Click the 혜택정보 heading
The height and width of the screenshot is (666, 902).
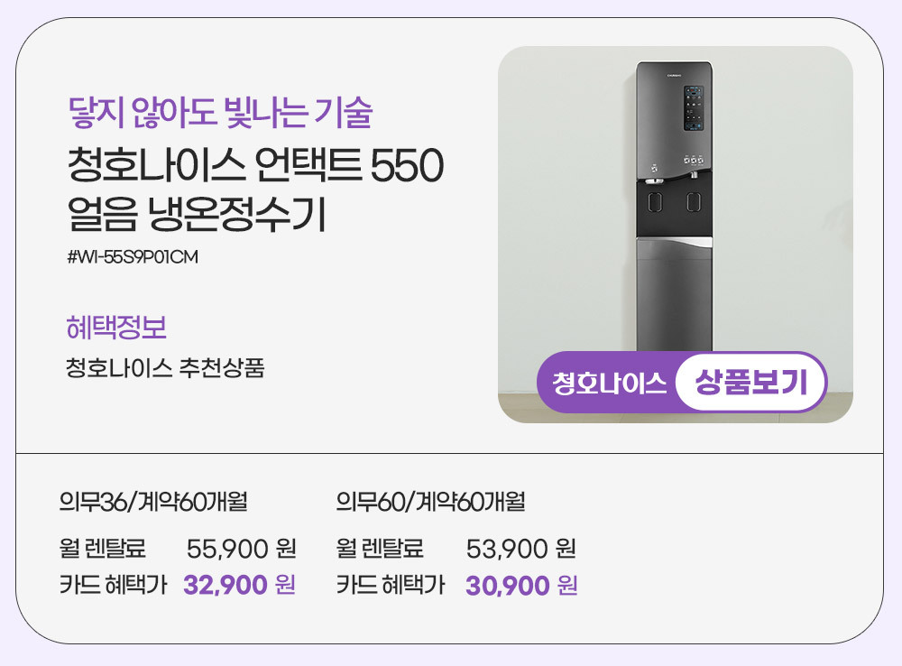pyautogui.click(x=116, y=327)
